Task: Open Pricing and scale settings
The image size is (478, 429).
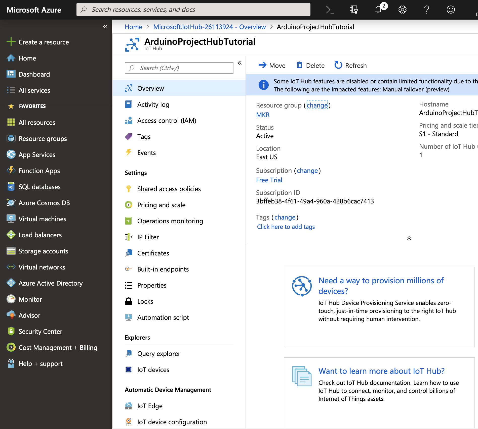Action: (x=161, y=205)
